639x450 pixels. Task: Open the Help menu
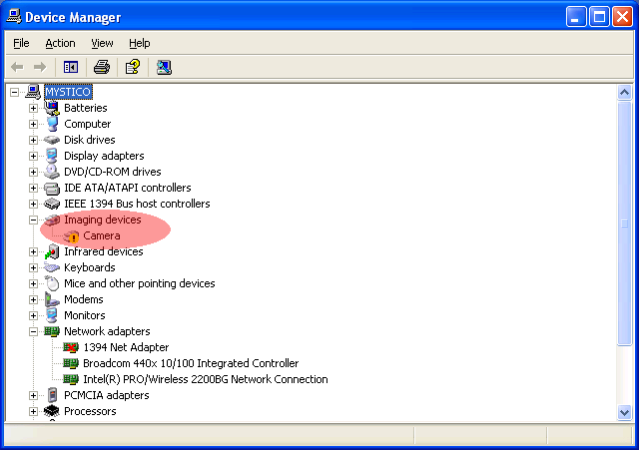point(139,43)
